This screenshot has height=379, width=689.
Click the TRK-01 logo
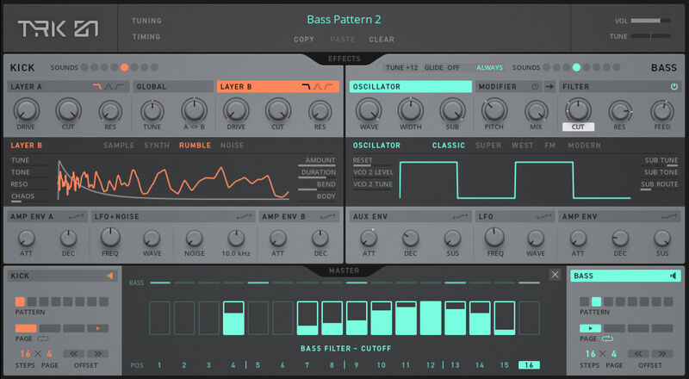click(x=58, y=28)
